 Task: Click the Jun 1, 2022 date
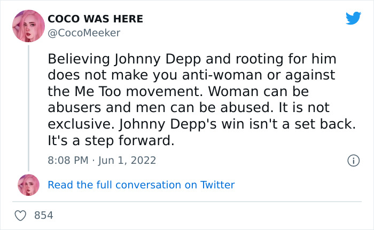126,160
